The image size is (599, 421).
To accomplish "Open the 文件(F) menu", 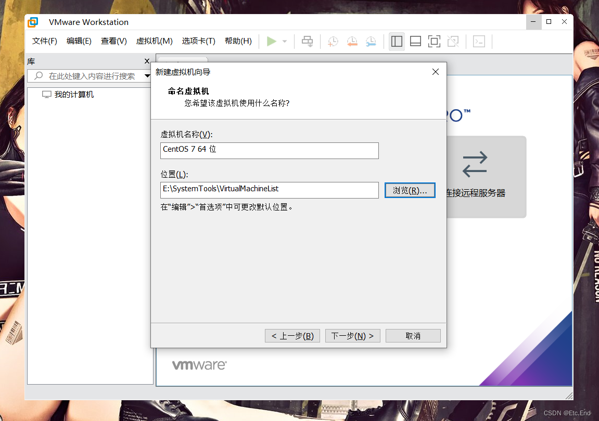I will point(45,41).
